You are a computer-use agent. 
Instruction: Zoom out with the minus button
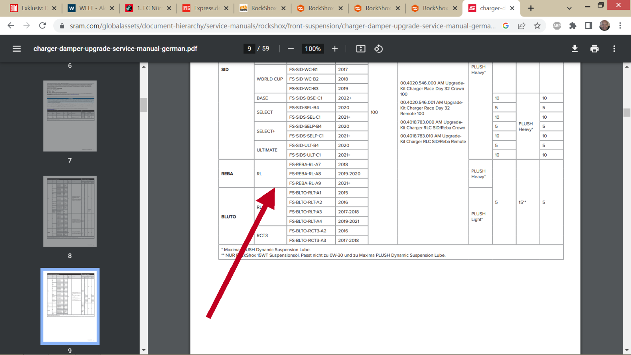pyautogui.click(x=291, y=49)
